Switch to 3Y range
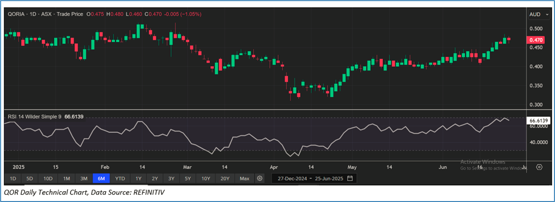The height and width of the screenshot is (202, 555). [171, 178]
